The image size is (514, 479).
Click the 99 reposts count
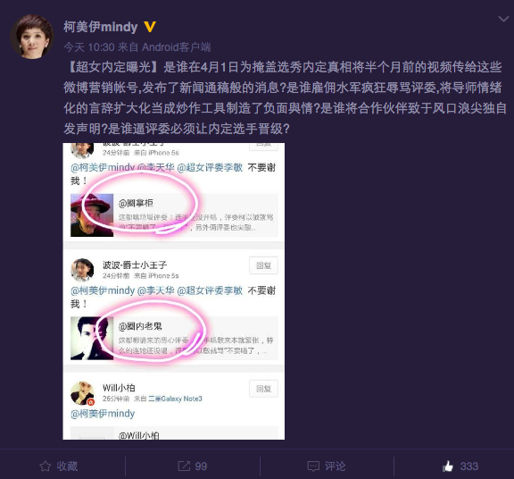coord(201,466)
